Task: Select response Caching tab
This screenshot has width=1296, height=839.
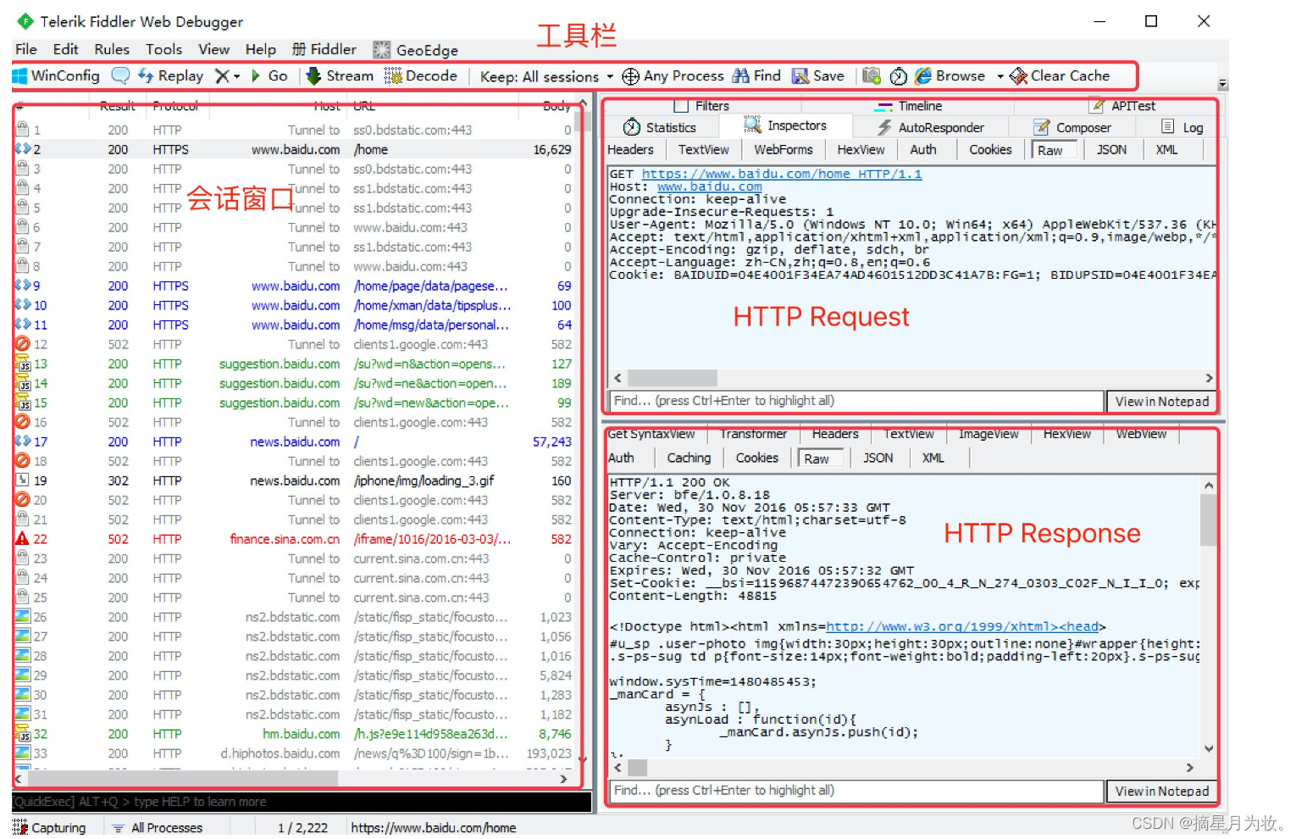Action: 689,458
